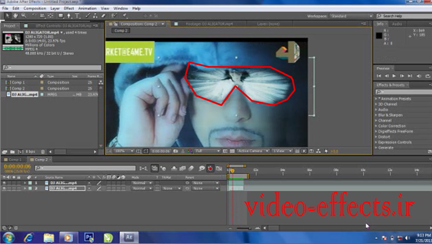This screenshot has width=432, height=244.
Task: Click the Brainstorm icon in timeline
Action: 201,168
